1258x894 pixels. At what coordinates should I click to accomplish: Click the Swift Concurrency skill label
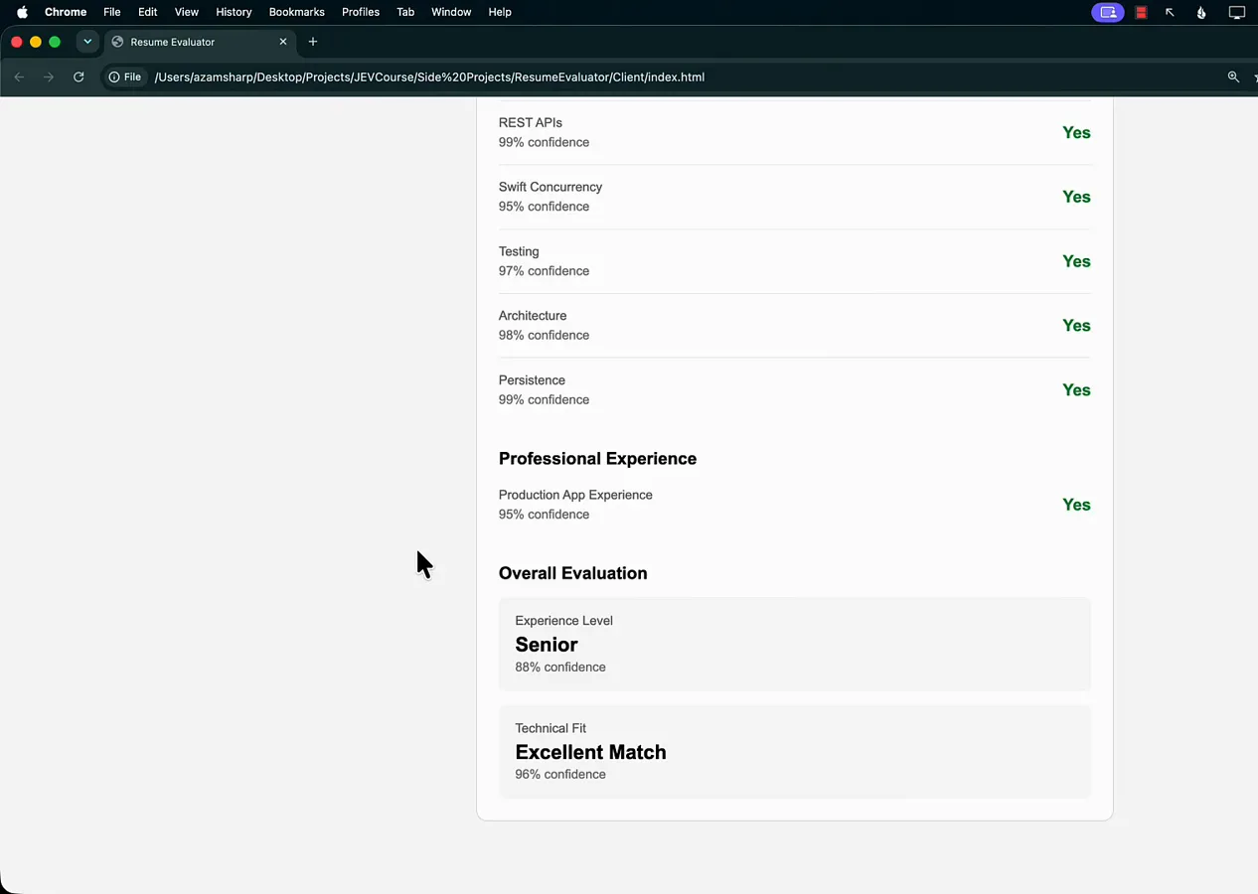[x=550, y=187]
